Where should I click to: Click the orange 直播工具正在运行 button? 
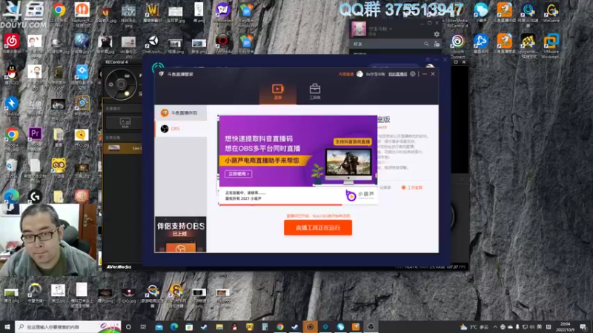pos(318,228)
